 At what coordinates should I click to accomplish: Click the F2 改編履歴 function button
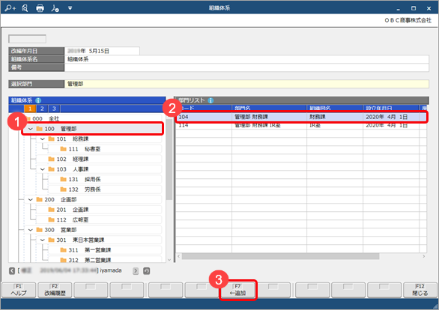pos(55,290)
